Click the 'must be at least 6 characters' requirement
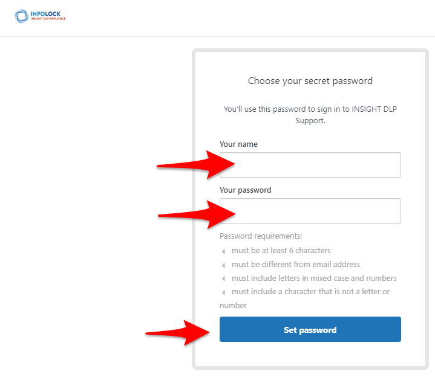 281,251
